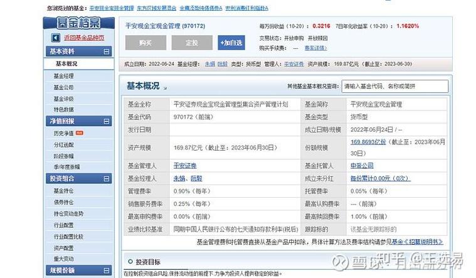
Task: Click the circle bullet beside 投资目标
Action: [x=130, y=261]
